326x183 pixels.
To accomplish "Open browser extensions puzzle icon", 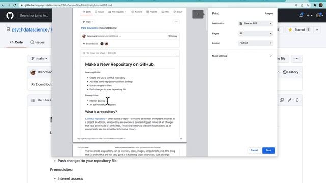I will click(315, 5).
